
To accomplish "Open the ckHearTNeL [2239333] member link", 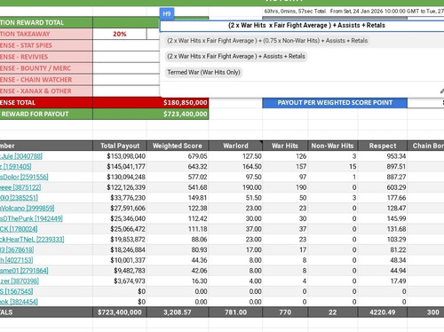I will tap(32, 239).
